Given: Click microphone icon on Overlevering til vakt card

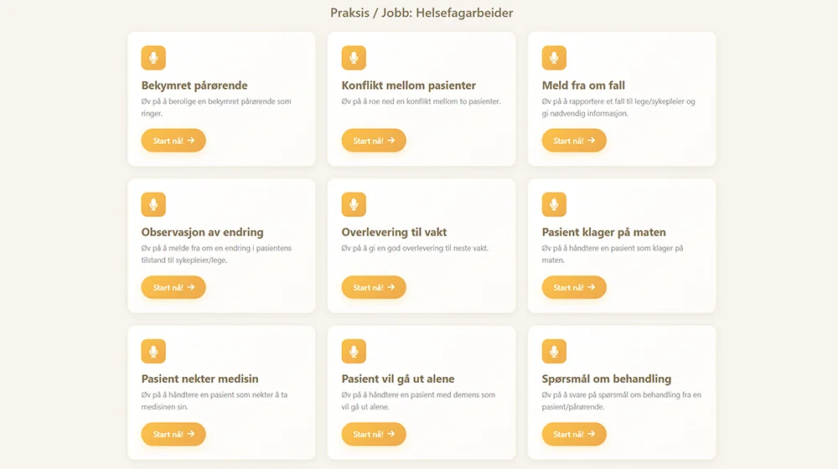Looking at the screenshot, I should (x=354, y=204).
